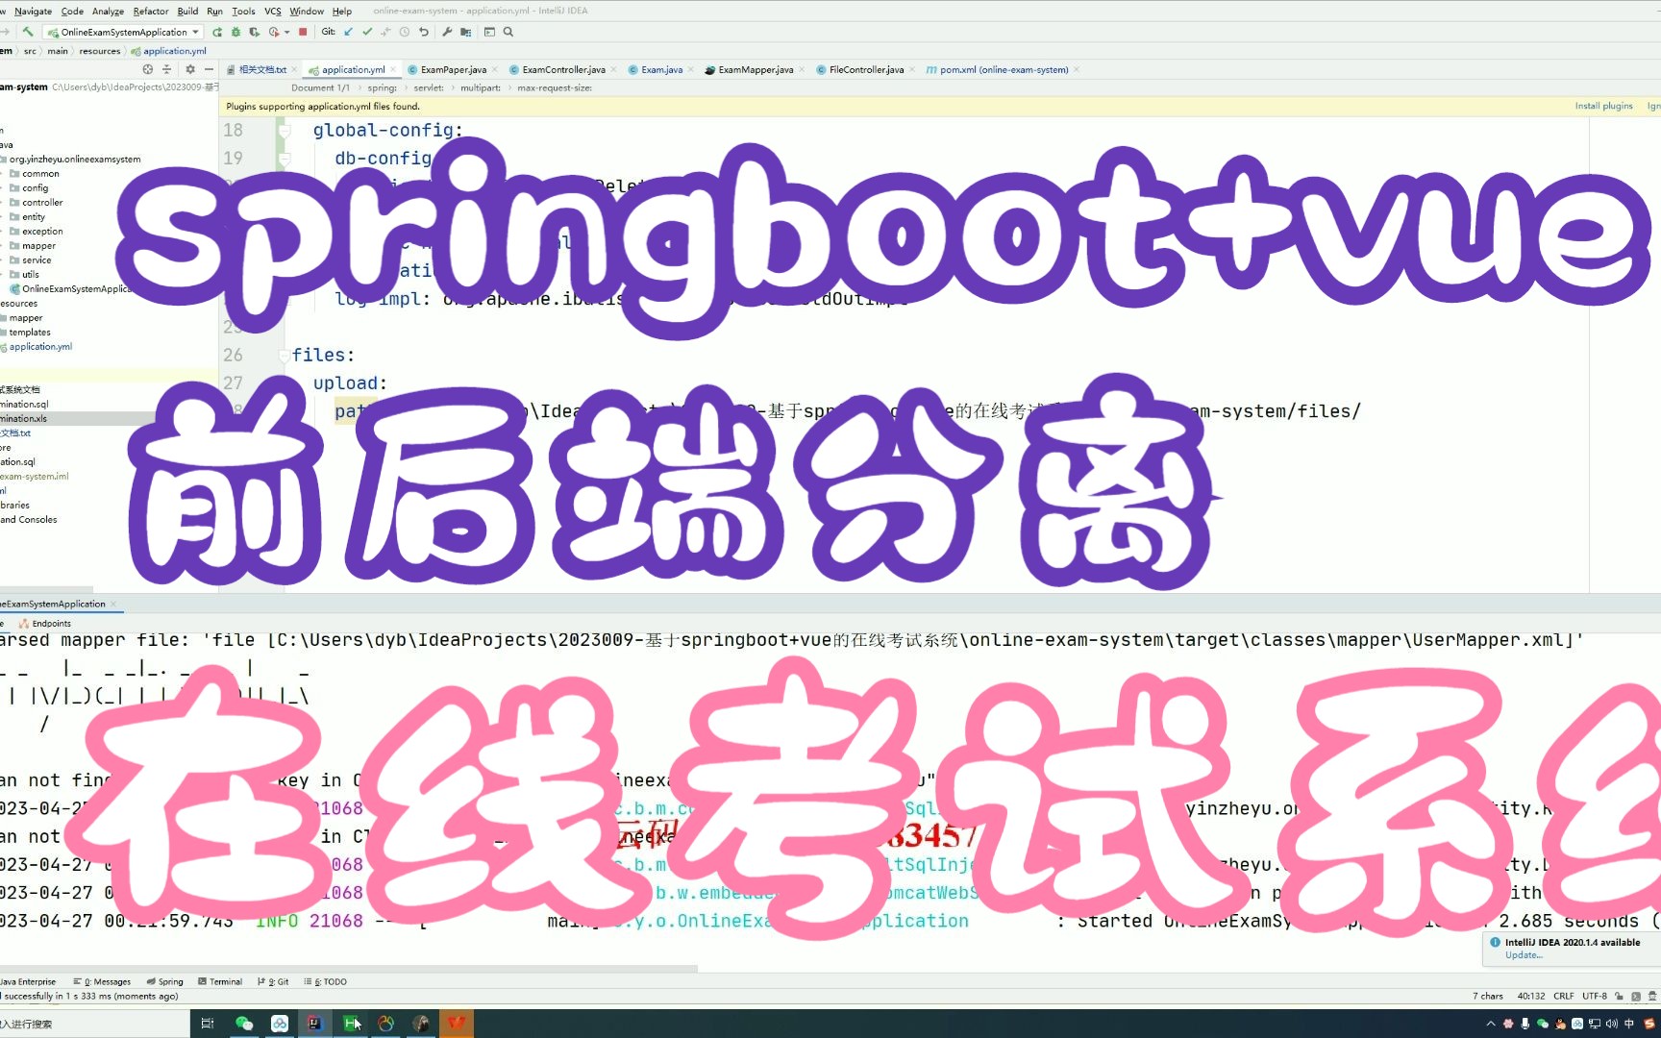This screenshot has height=1038, width=1661.
Task: Run with coverage icon in toolbar
Action: tap(254, 32)
